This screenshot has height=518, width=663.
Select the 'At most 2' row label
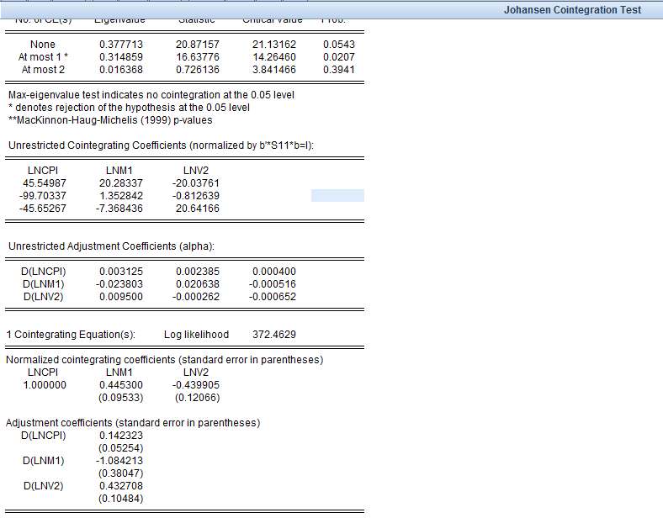[x=43, y=70]
